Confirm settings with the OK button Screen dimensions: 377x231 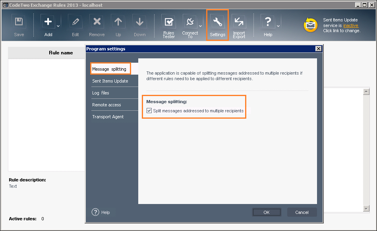(x=267, y=212)
